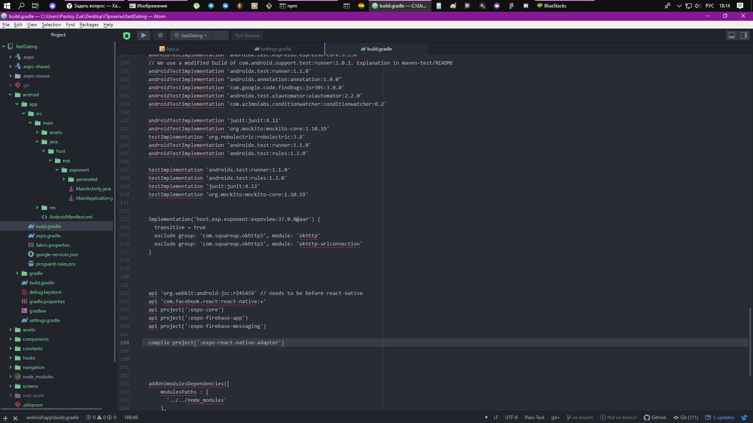
Task: Open the Selection menu
Action: coord(51,25)
